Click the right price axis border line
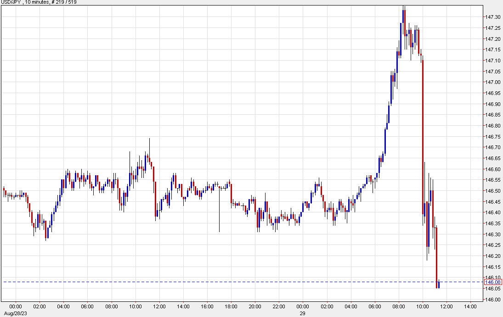 click(x=482, y=161)
